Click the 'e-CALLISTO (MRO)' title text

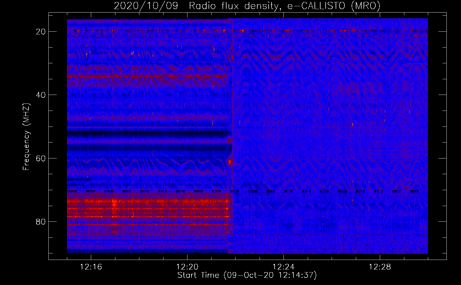click(x=334, y=6)
